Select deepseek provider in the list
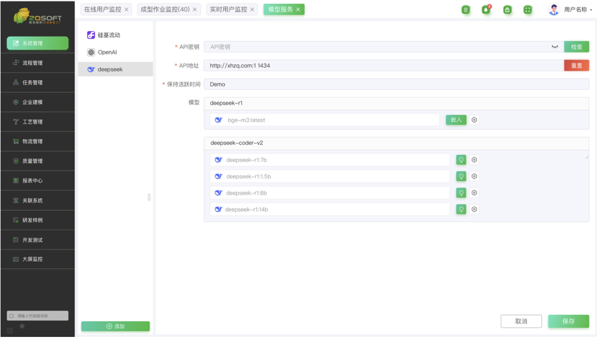This screenshot has height=338, width=597. [x=116, y=69]
